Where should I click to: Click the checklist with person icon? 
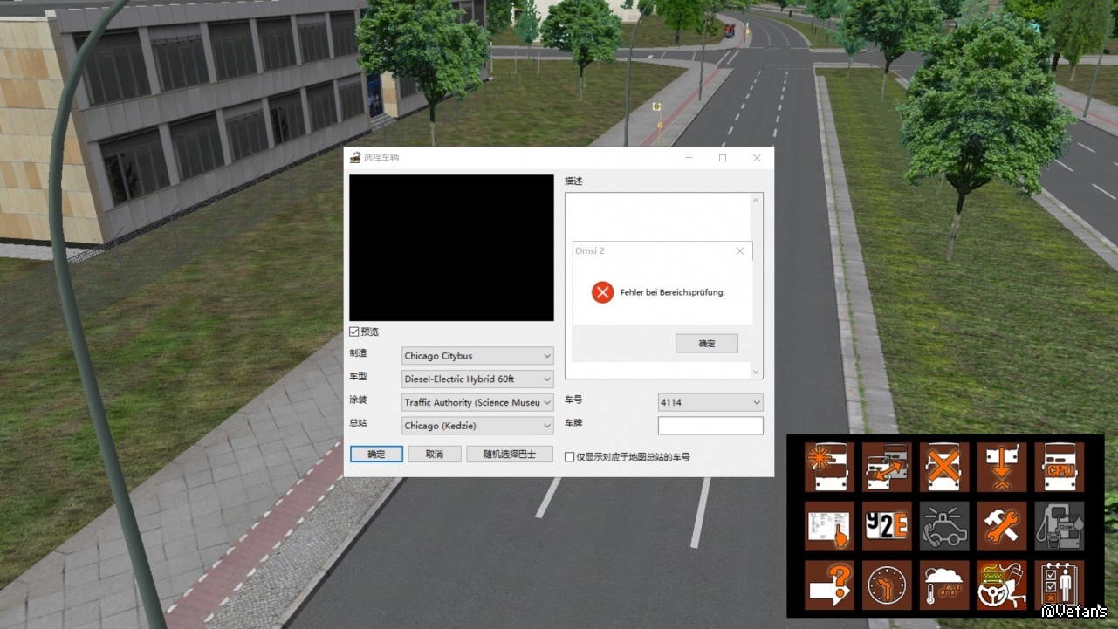[x=1060, y=585]
